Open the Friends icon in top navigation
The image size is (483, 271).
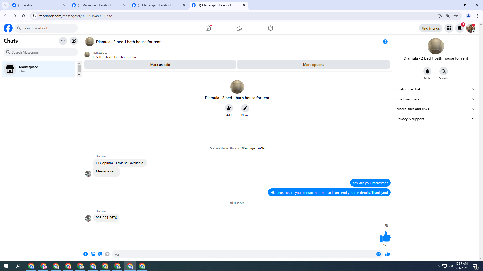(239, 28)
